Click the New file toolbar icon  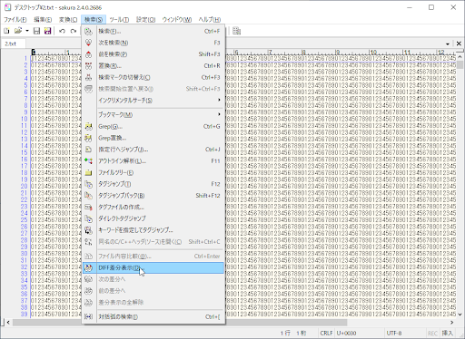tap(6, 31)
